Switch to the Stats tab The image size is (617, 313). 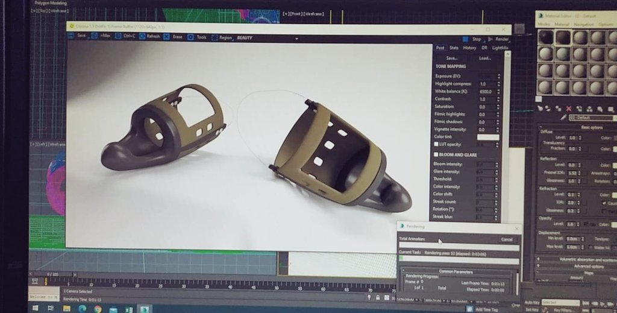[454, 48]
